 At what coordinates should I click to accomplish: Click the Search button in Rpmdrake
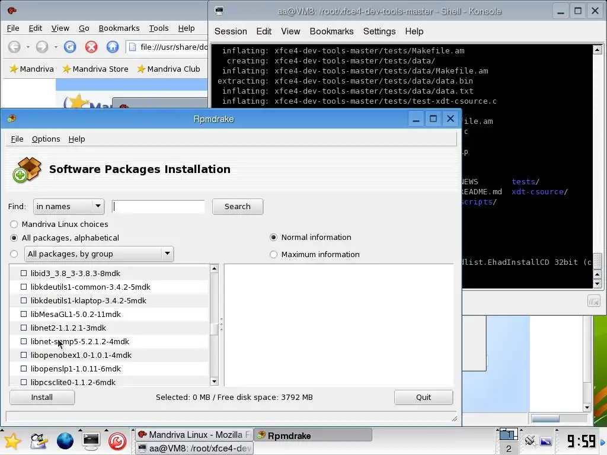[x=238, y=206]
